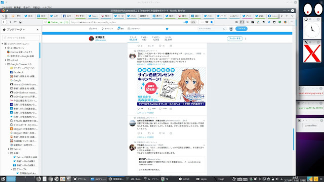324x182 pixels.
Task: Retweet the signed card campaign tweet
Action: click(x=149, y=109)
